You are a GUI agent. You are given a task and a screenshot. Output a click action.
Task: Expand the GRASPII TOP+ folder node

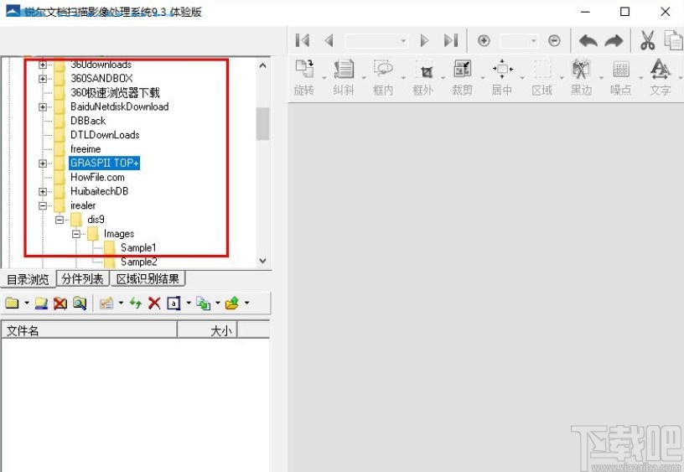click(x=42, y=163)
